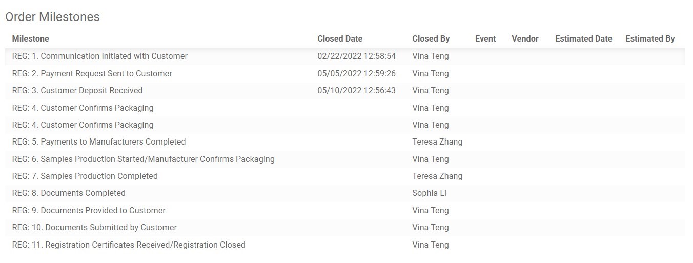The width and height of the screenshot is (693, 263).
Task: Select the Event column header
Action: 485,38
